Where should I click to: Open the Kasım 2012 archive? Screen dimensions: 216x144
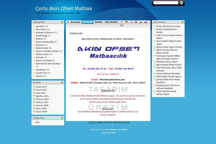click(41, 90)
